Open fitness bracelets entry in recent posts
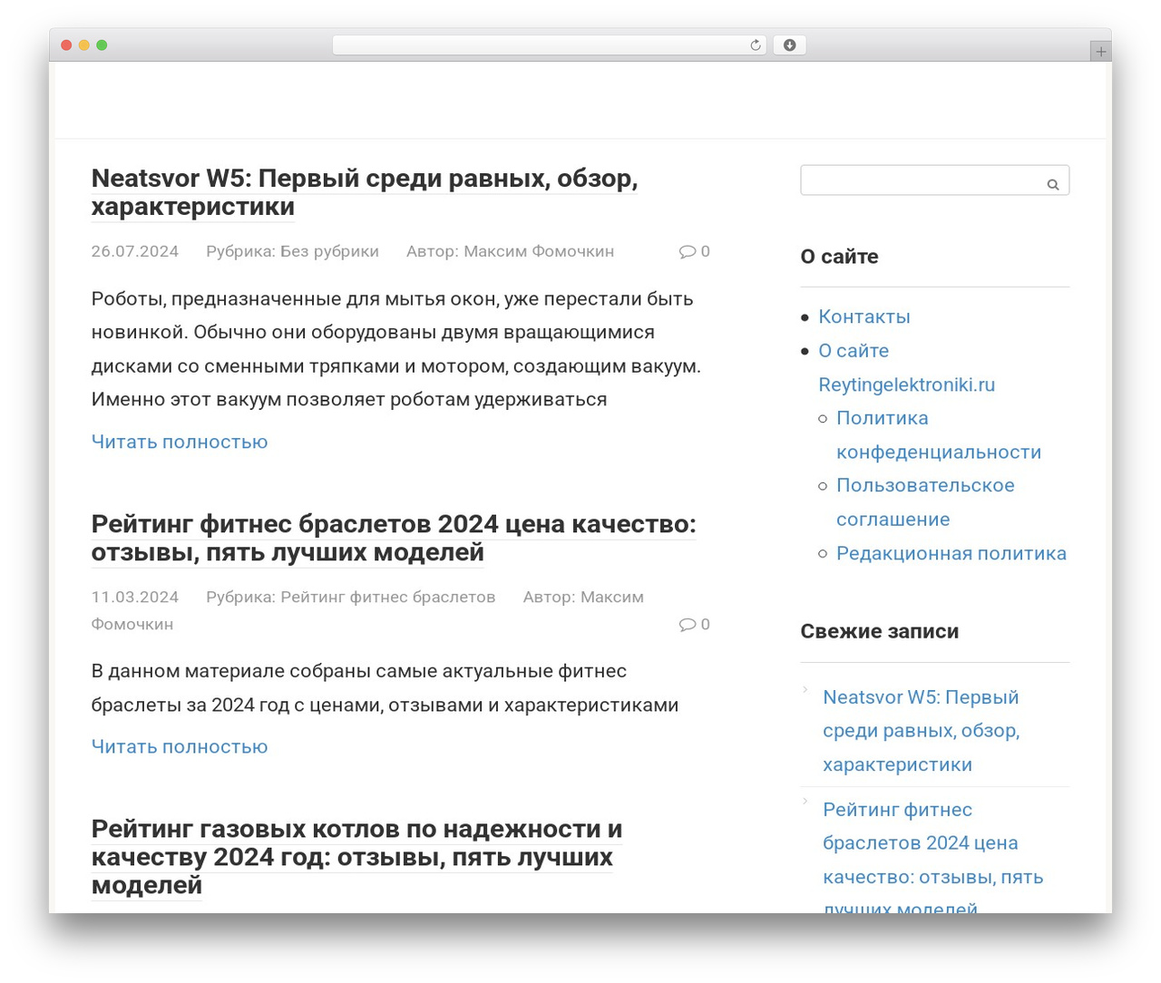The image size is (1161, 983). coord(933,859)
